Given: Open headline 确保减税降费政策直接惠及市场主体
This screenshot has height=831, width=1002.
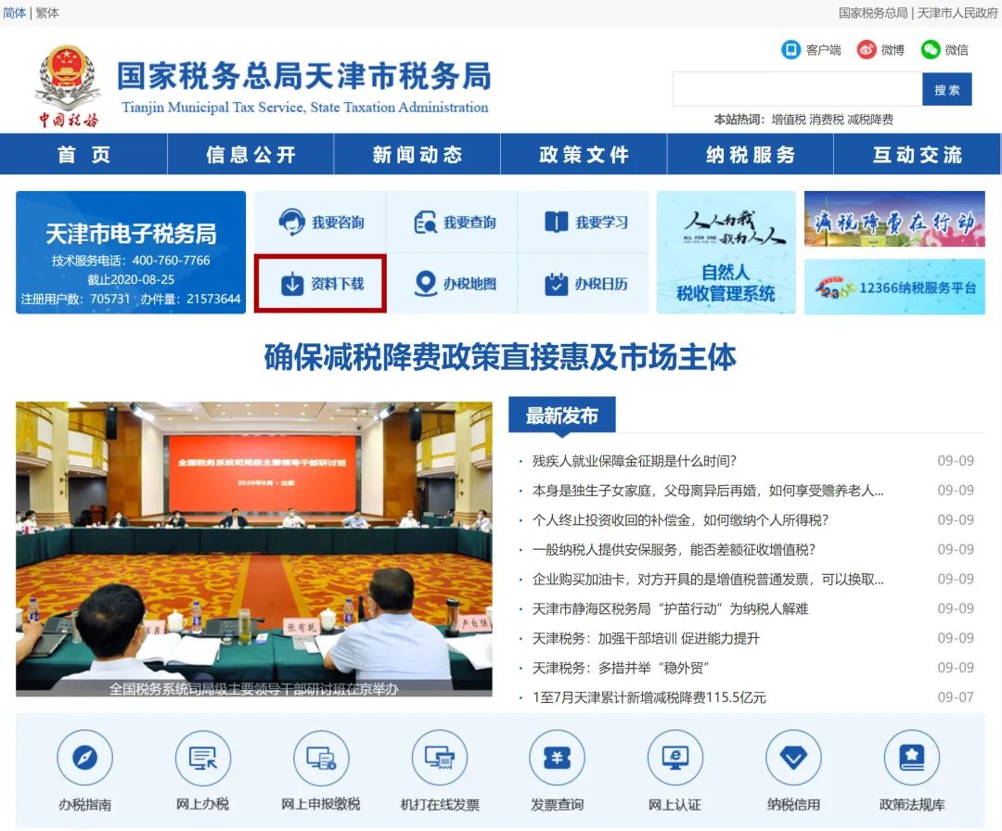Looking at the screenshot, I should click(500, 356).
